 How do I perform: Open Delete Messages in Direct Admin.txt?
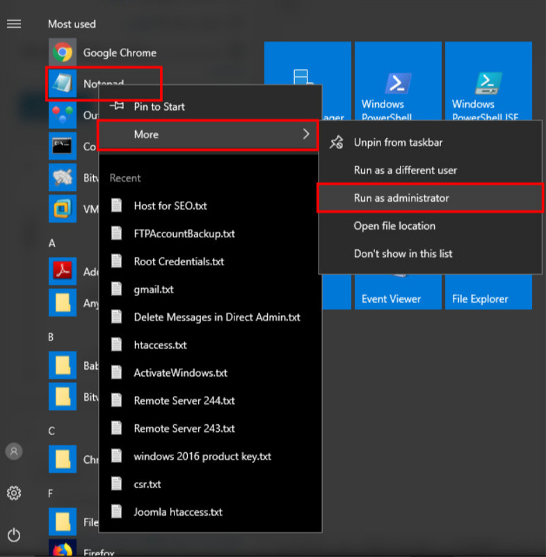(209, 317)
